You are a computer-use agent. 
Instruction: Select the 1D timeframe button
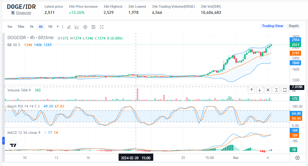pyautogui.click(x=50, y=27)
